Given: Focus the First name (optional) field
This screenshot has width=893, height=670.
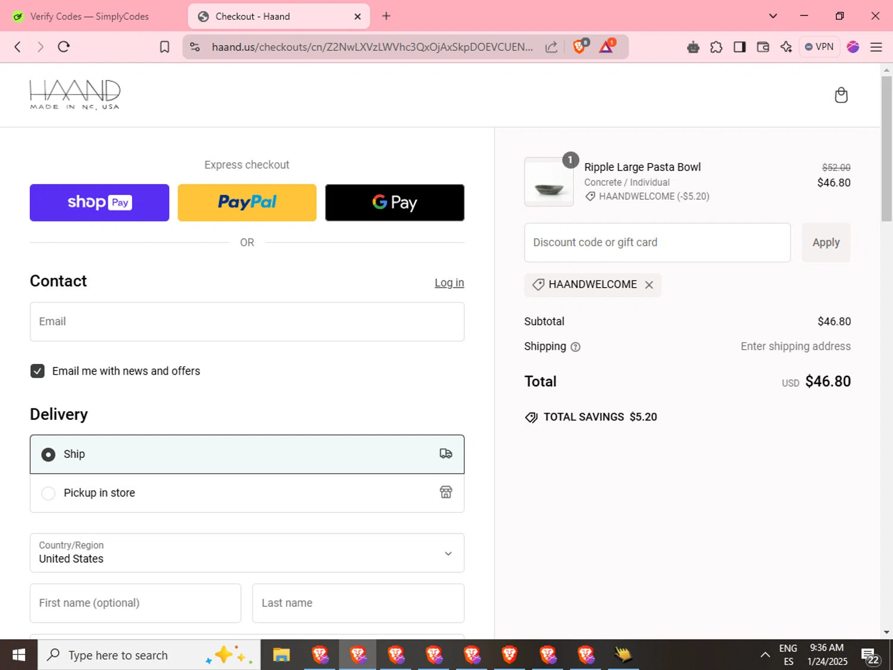Looking at the screenshot, I should (x=135, y=603).
